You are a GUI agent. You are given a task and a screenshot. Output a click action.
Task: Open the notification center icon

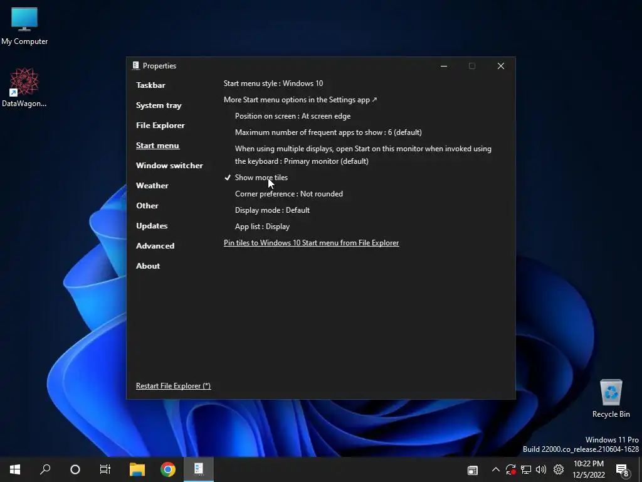point(623,469)
